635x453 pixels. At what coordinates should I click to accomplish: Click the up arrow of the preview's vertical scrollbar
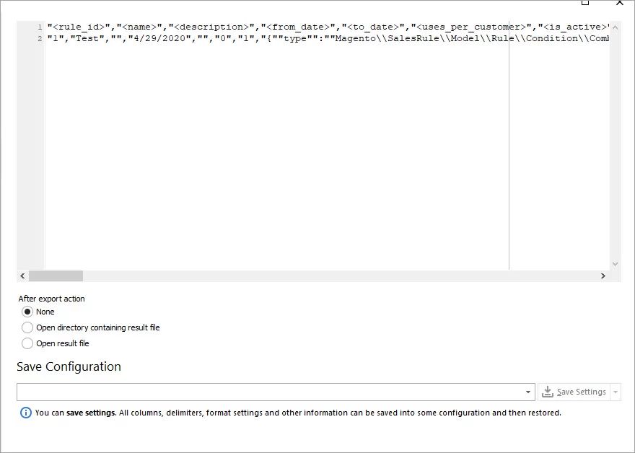[x=615, y=27]
